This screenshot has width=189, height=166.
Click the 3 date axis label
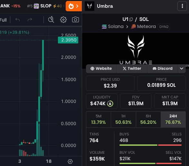pos(20,161)
